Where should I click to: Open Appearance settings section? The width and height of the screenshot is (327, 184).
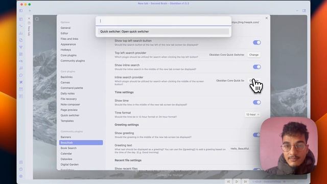click(x=68, y=44)
